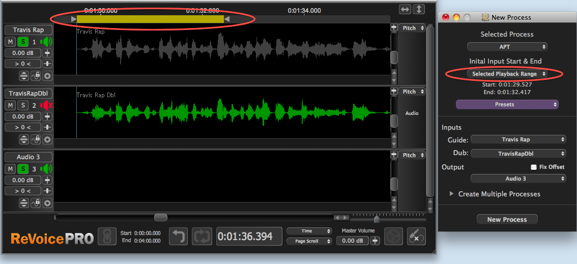Toggle the loop playback icon
Screen dimensions: 577x264
[201, 237]
